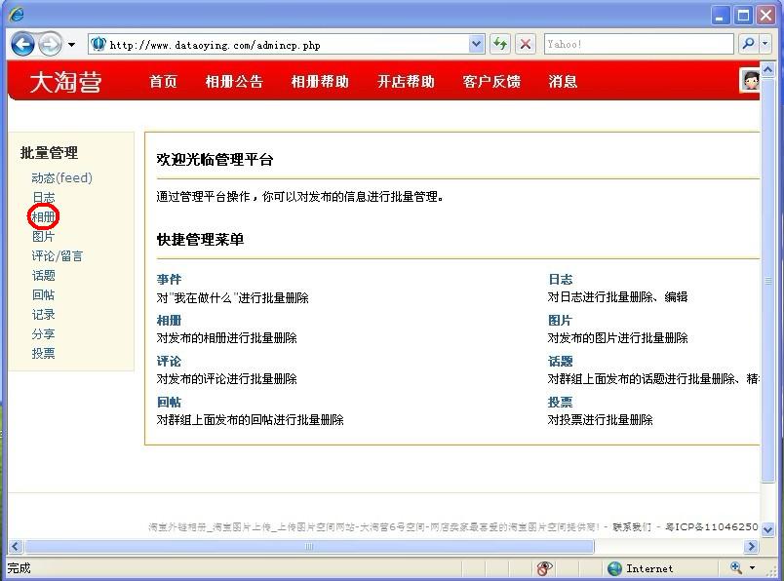
Task: Select 日志 in the 批量管理 sidebar
Action: [44, 198]
